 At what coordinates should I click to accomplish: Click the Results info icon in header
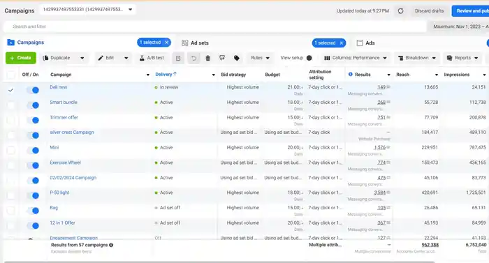[351, 75]
